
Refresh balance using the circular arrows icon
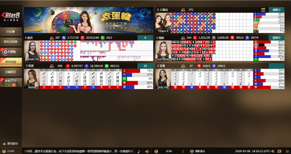pyautogui.click(x=183, y=151)
